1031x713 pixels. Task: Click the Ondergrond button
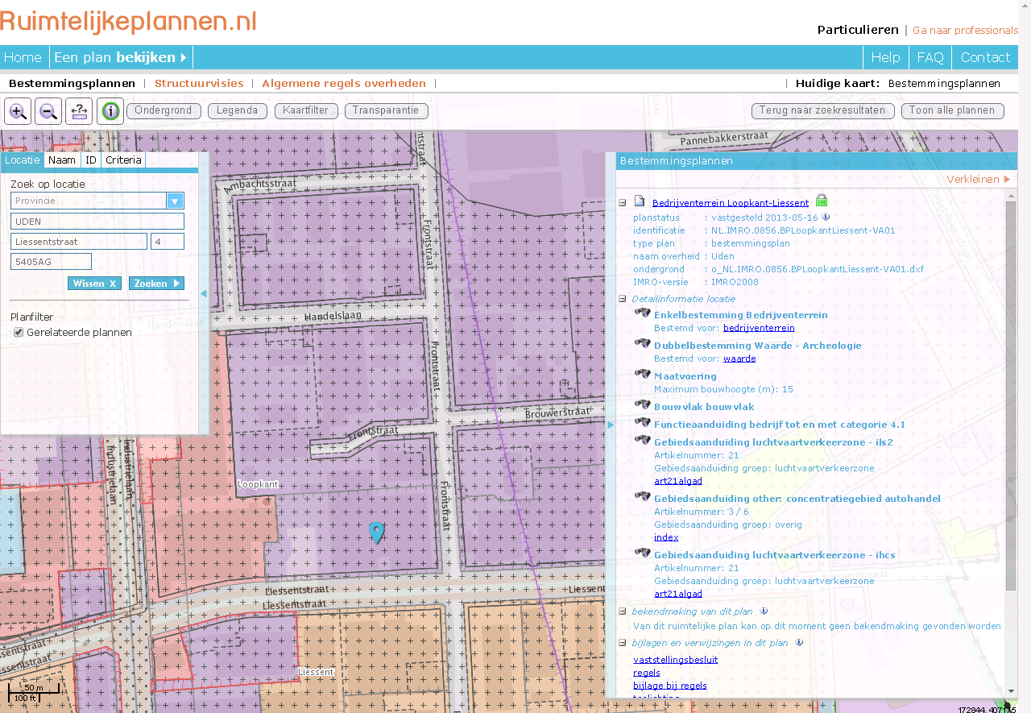(164, 111)
